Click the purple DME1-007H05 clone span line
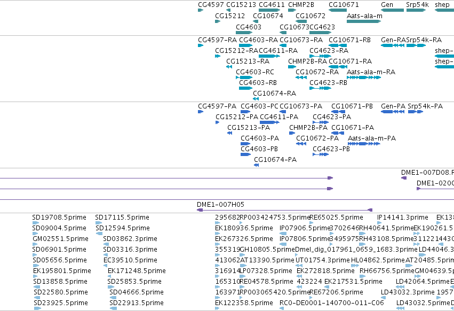 [x=285, y=210]
